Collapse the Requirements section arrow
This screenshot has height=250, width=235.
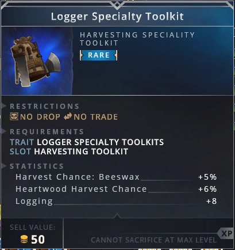pos(3,131)
